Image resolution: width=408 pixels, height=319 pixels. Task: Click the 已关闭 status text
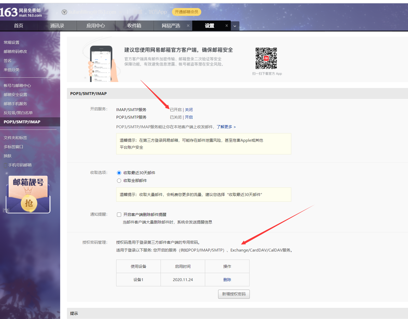(x=176, y=117)
